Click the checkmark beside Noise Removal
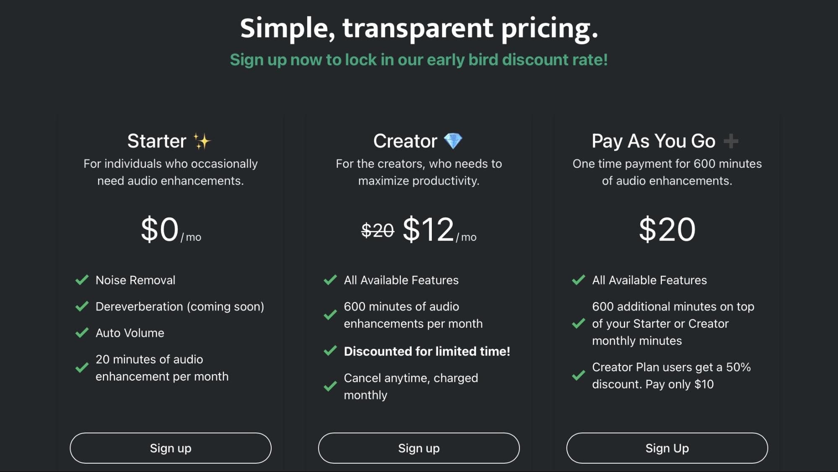This screenshot has height=472, width=838. 82,280
